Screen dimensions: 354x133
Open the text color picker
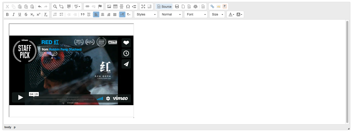click(231, 14)
